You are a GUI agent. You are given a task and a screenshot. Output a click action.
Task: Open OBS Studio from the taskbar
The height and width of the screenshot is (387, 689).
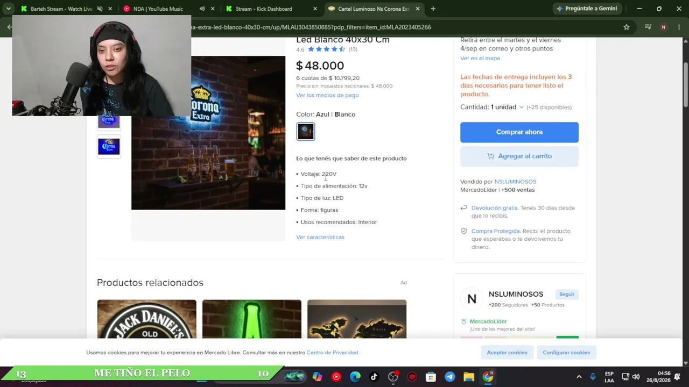pyautogui.click(x=393, y=377)
